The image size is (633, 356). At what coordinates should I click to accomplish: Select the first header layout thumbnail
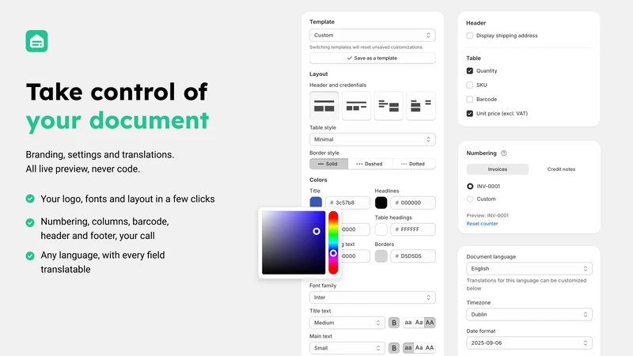click(x=324, y=106)
